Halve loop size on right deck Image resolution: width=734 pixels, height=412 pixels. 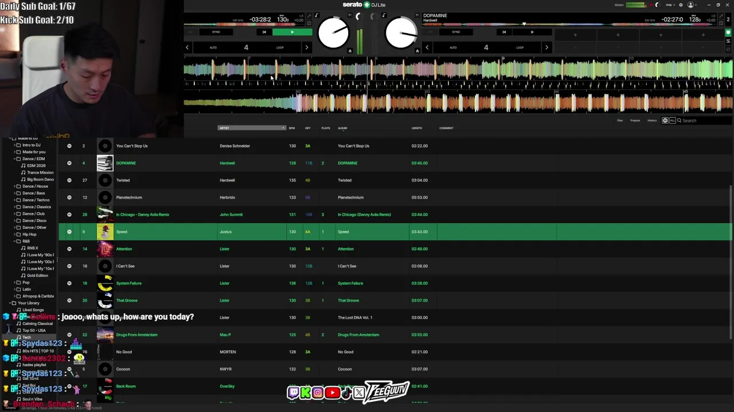[427, 47]
